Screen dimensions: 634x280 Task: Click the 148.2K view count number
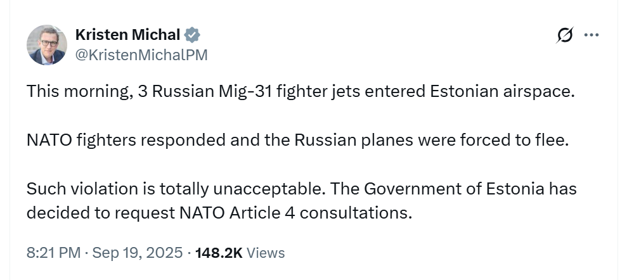tap(219, 253)
